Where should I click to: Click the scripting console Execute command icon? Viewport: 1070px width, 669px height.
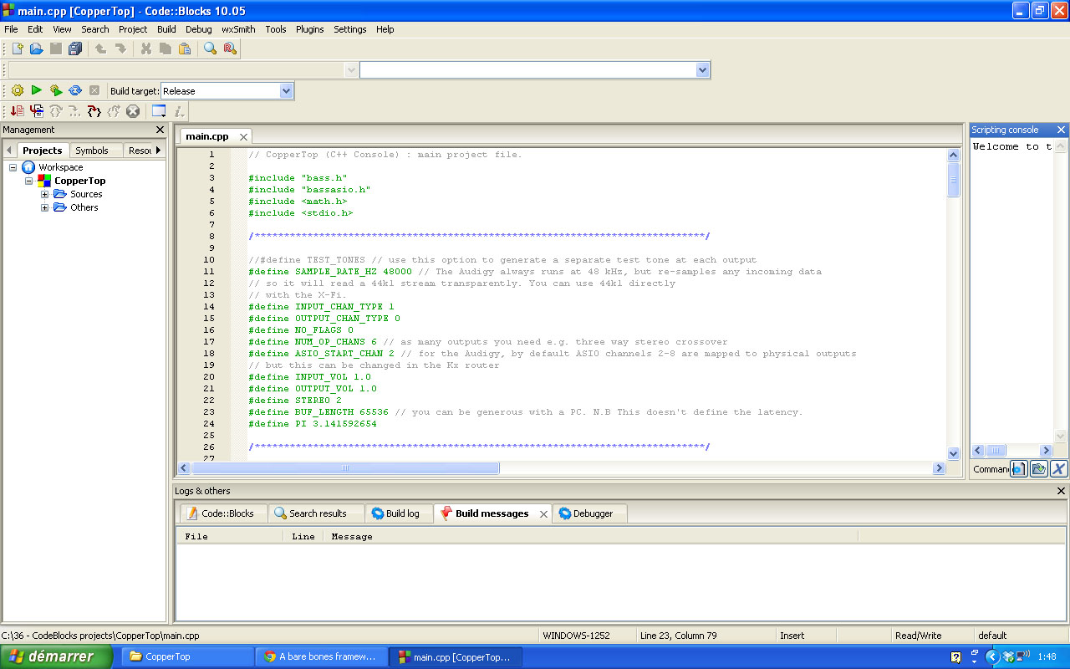1018,469
